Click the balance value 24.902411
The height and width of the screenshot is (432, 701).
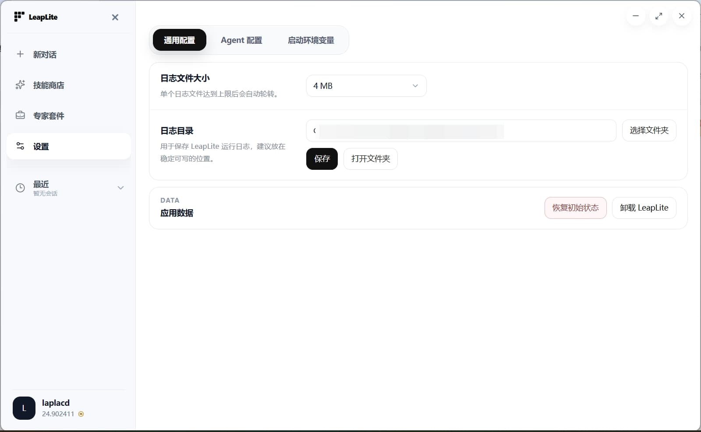coord(58,414)
